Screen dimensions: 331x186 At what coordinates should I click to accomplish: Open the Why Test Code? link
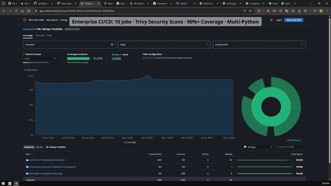tap(36, 20)
